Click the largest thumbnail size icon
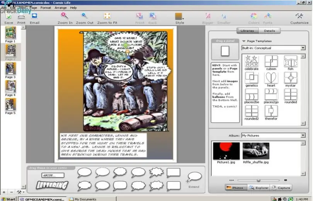This screenshot has height=201, width=313. [x=286, y=180]
